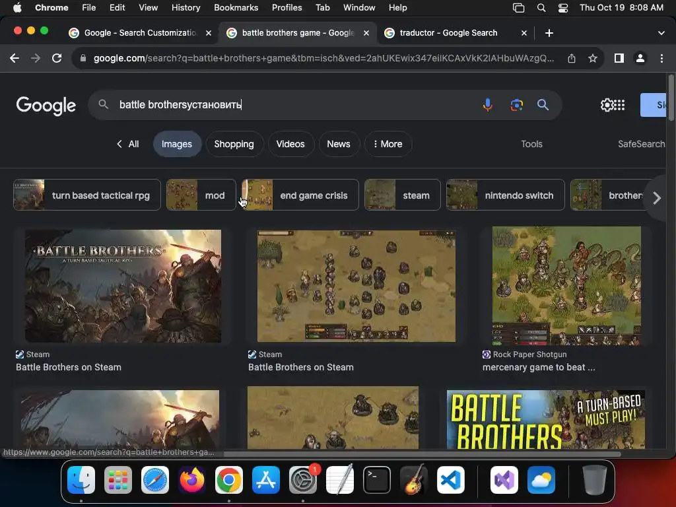
Task: Open mercenary game to beat link
Action: click(x=539, y=367)
